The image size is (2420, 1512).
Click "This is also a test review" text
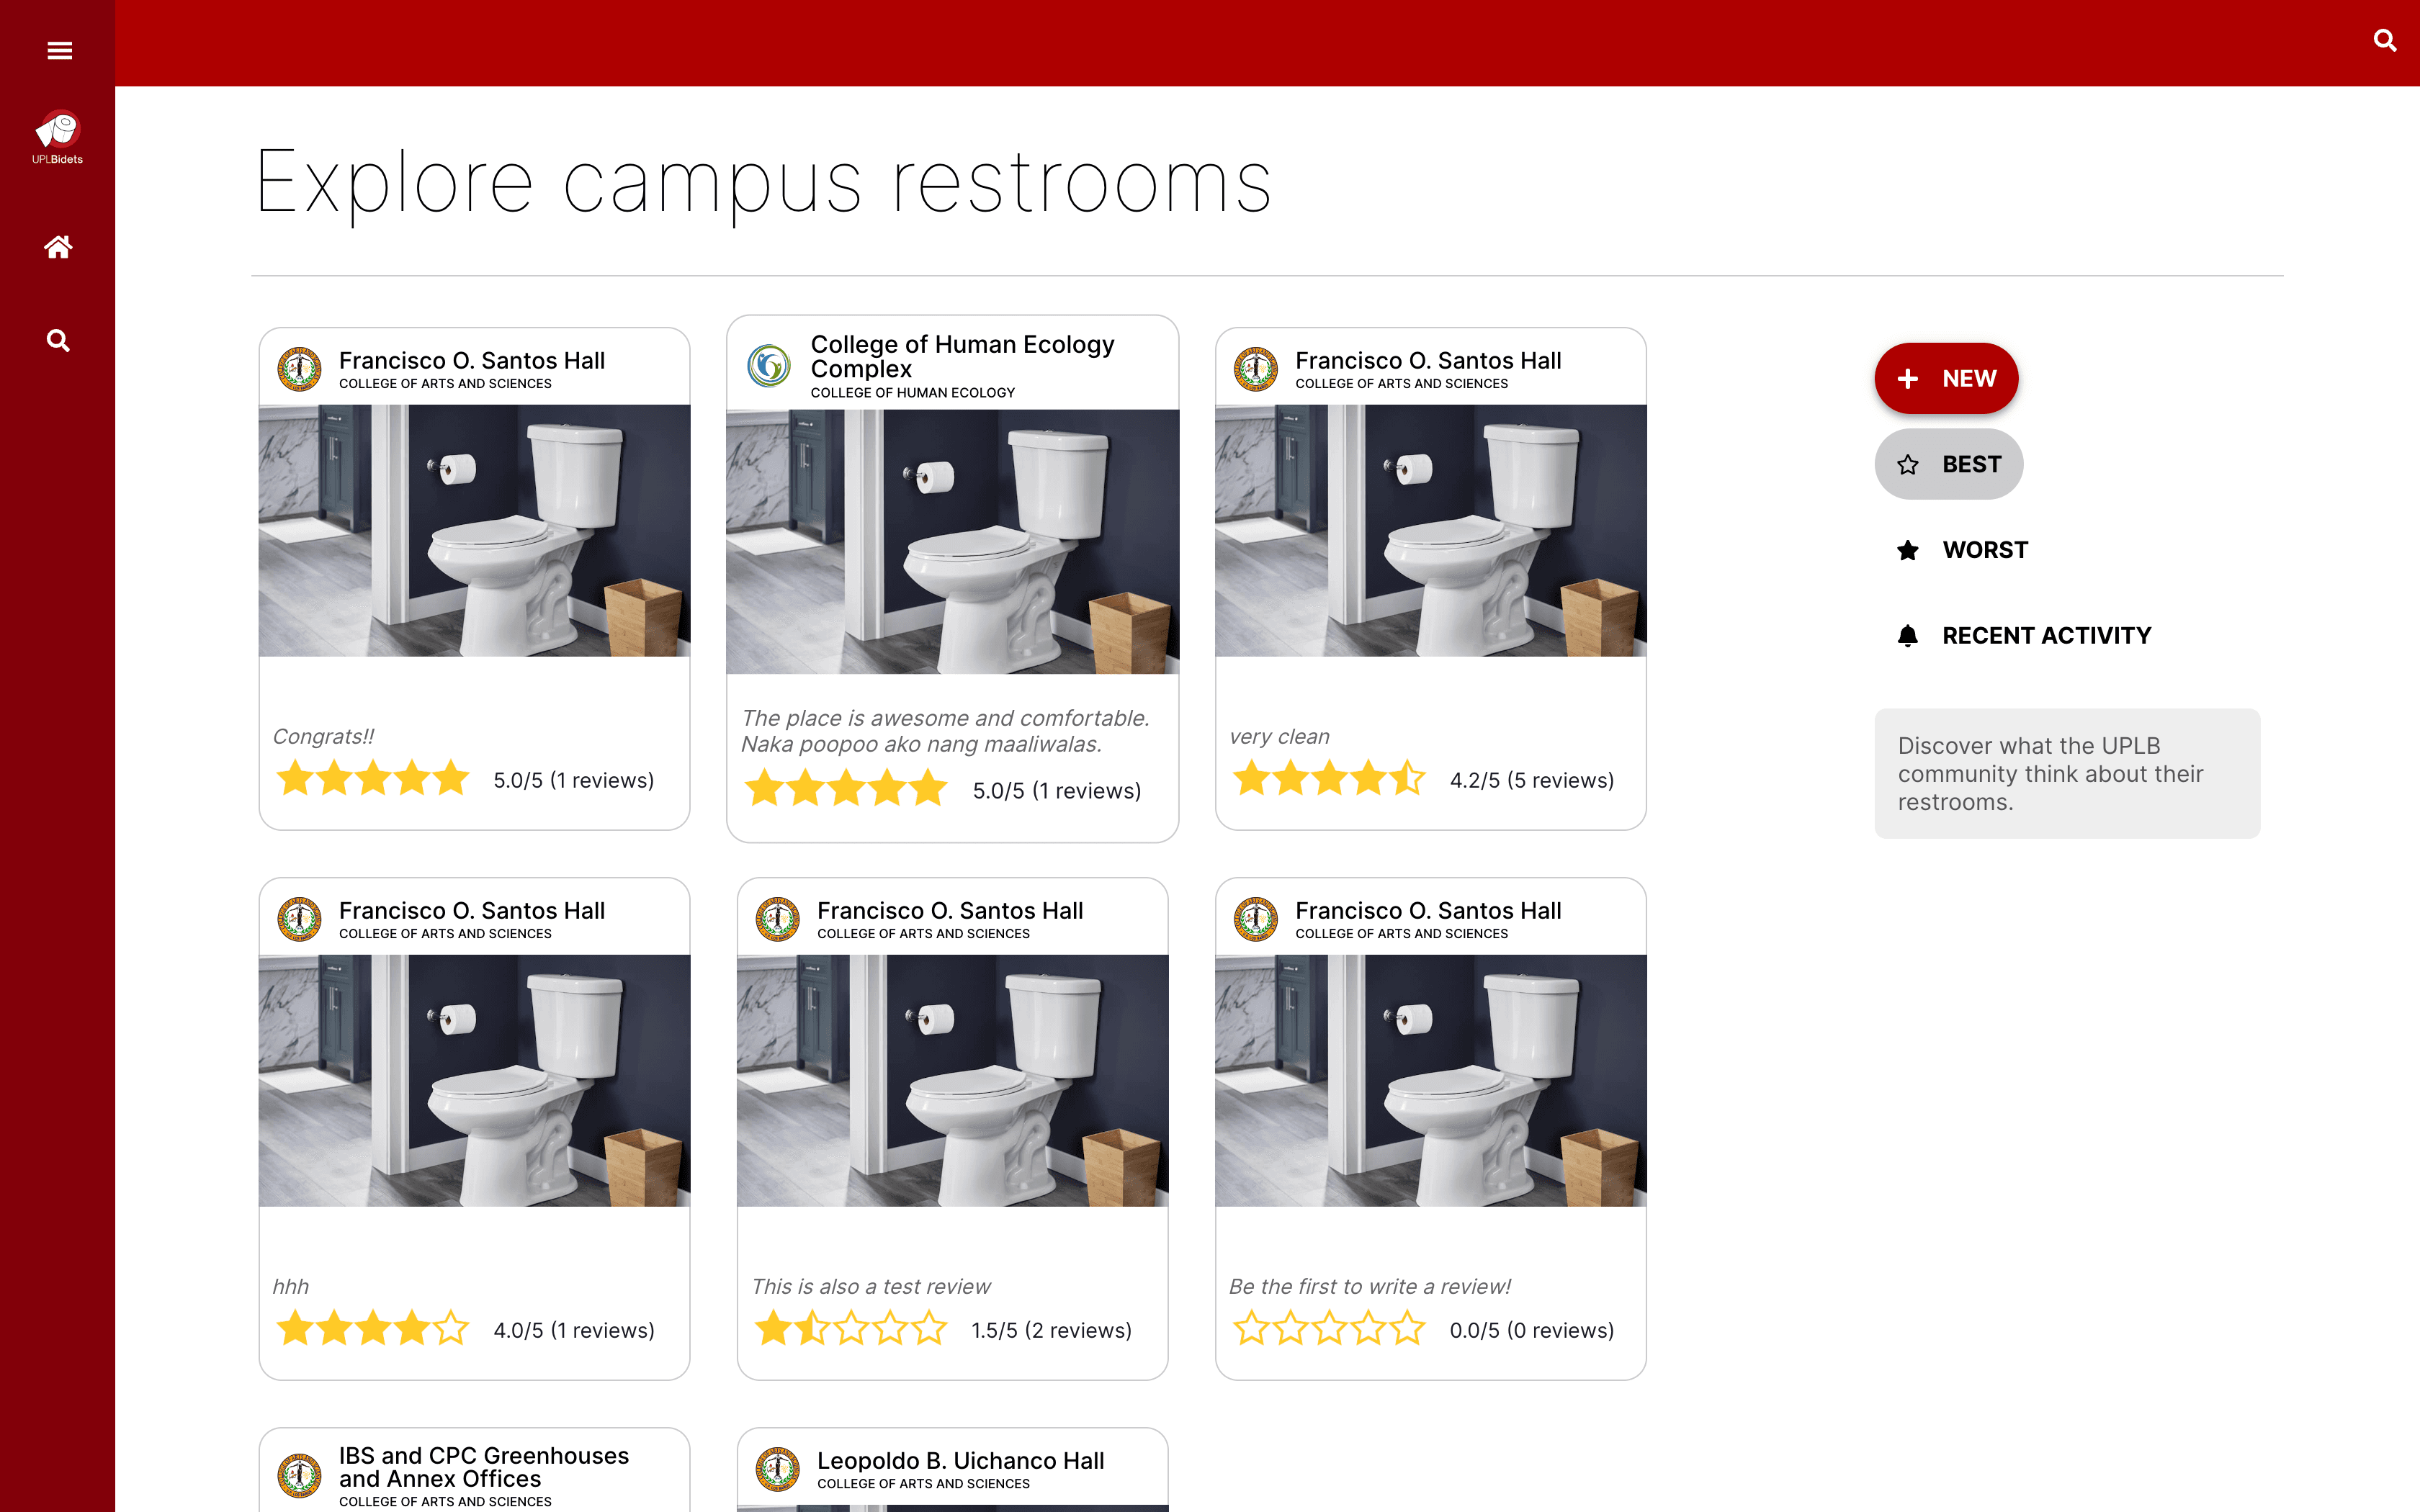(871, 1286)
